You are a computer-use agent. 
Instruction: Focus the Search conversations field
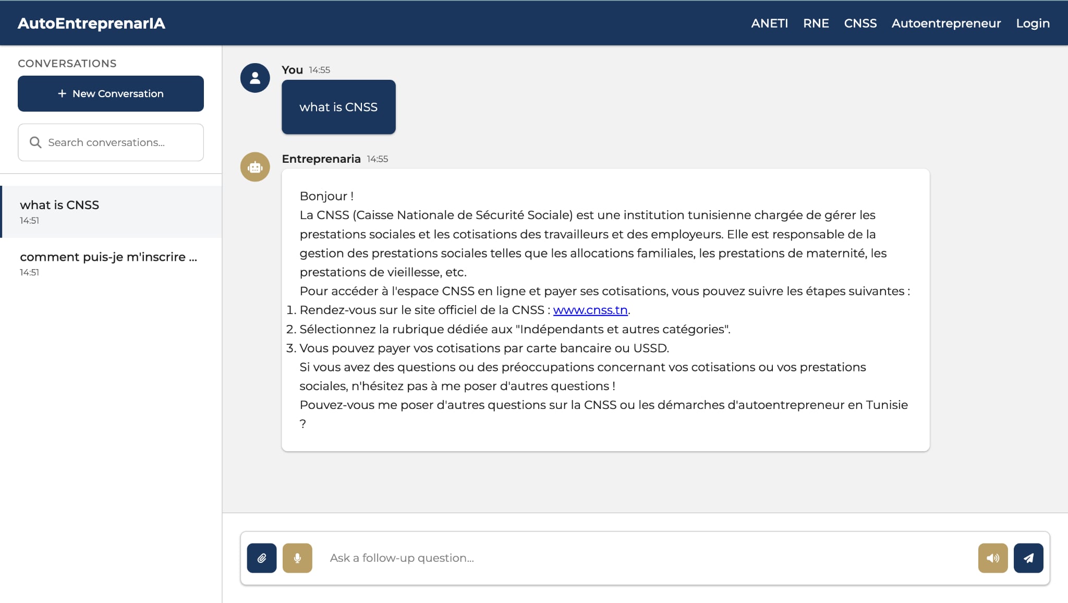click(x=120, y=142)
